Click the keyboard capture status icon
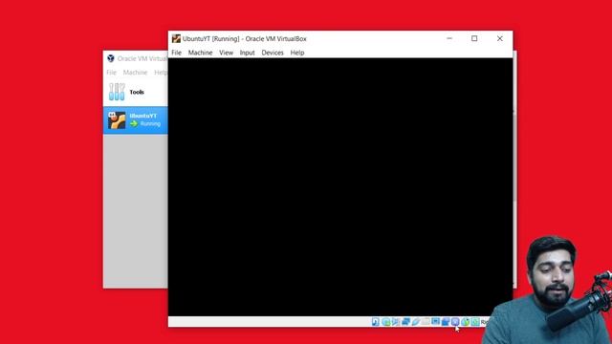The height and width of the screenshot is (344, 612). click(475, 322)
